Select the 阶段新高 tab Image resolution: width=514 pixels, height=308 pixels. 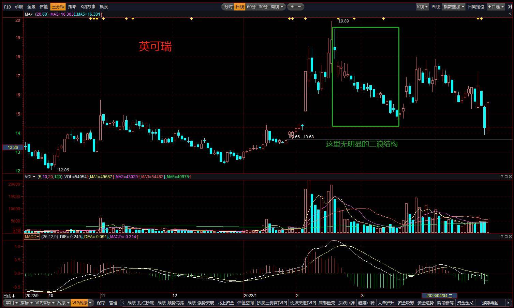(445, 303)
